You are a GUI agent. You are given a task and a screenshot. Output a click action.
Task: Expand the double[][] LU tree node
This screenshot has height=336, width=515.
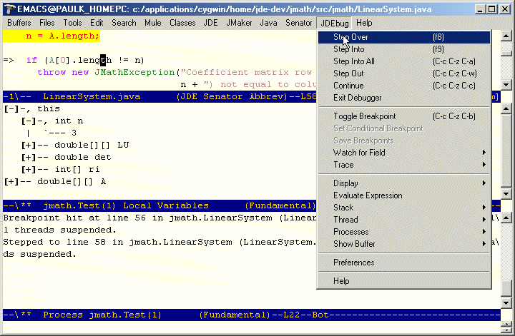(29, 145)
